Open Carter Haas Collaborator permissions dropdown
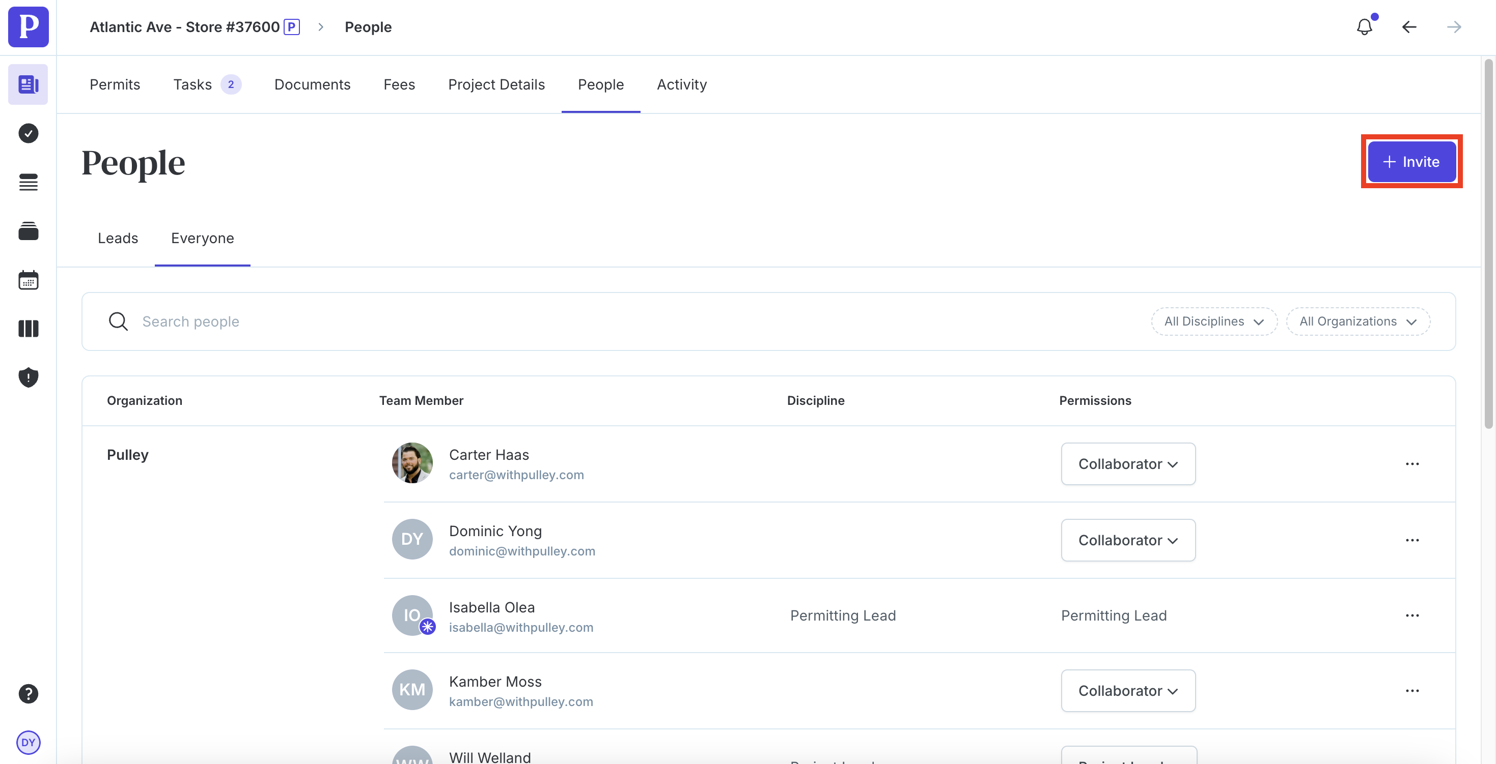Screen dimensions: 1496x764 point(1127,464)
